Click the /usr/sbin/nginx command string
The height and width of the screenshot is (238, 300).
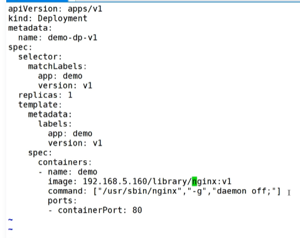(x=139, y=191)
